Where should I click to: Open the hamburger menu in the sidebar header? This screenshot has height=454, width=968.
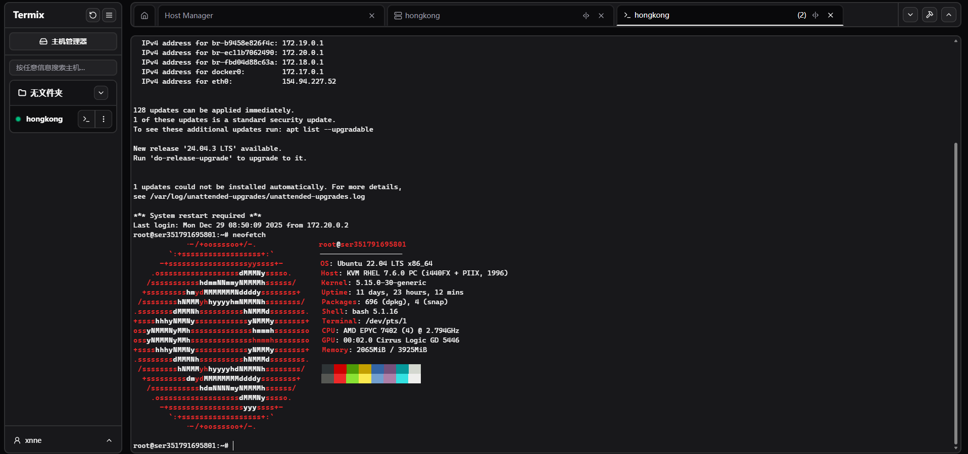tap(109, 15)
